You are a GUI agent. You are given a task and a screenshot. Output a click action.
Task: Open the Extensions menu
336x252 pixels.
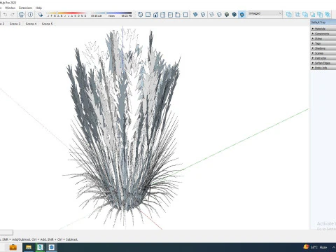coord(26,8)
